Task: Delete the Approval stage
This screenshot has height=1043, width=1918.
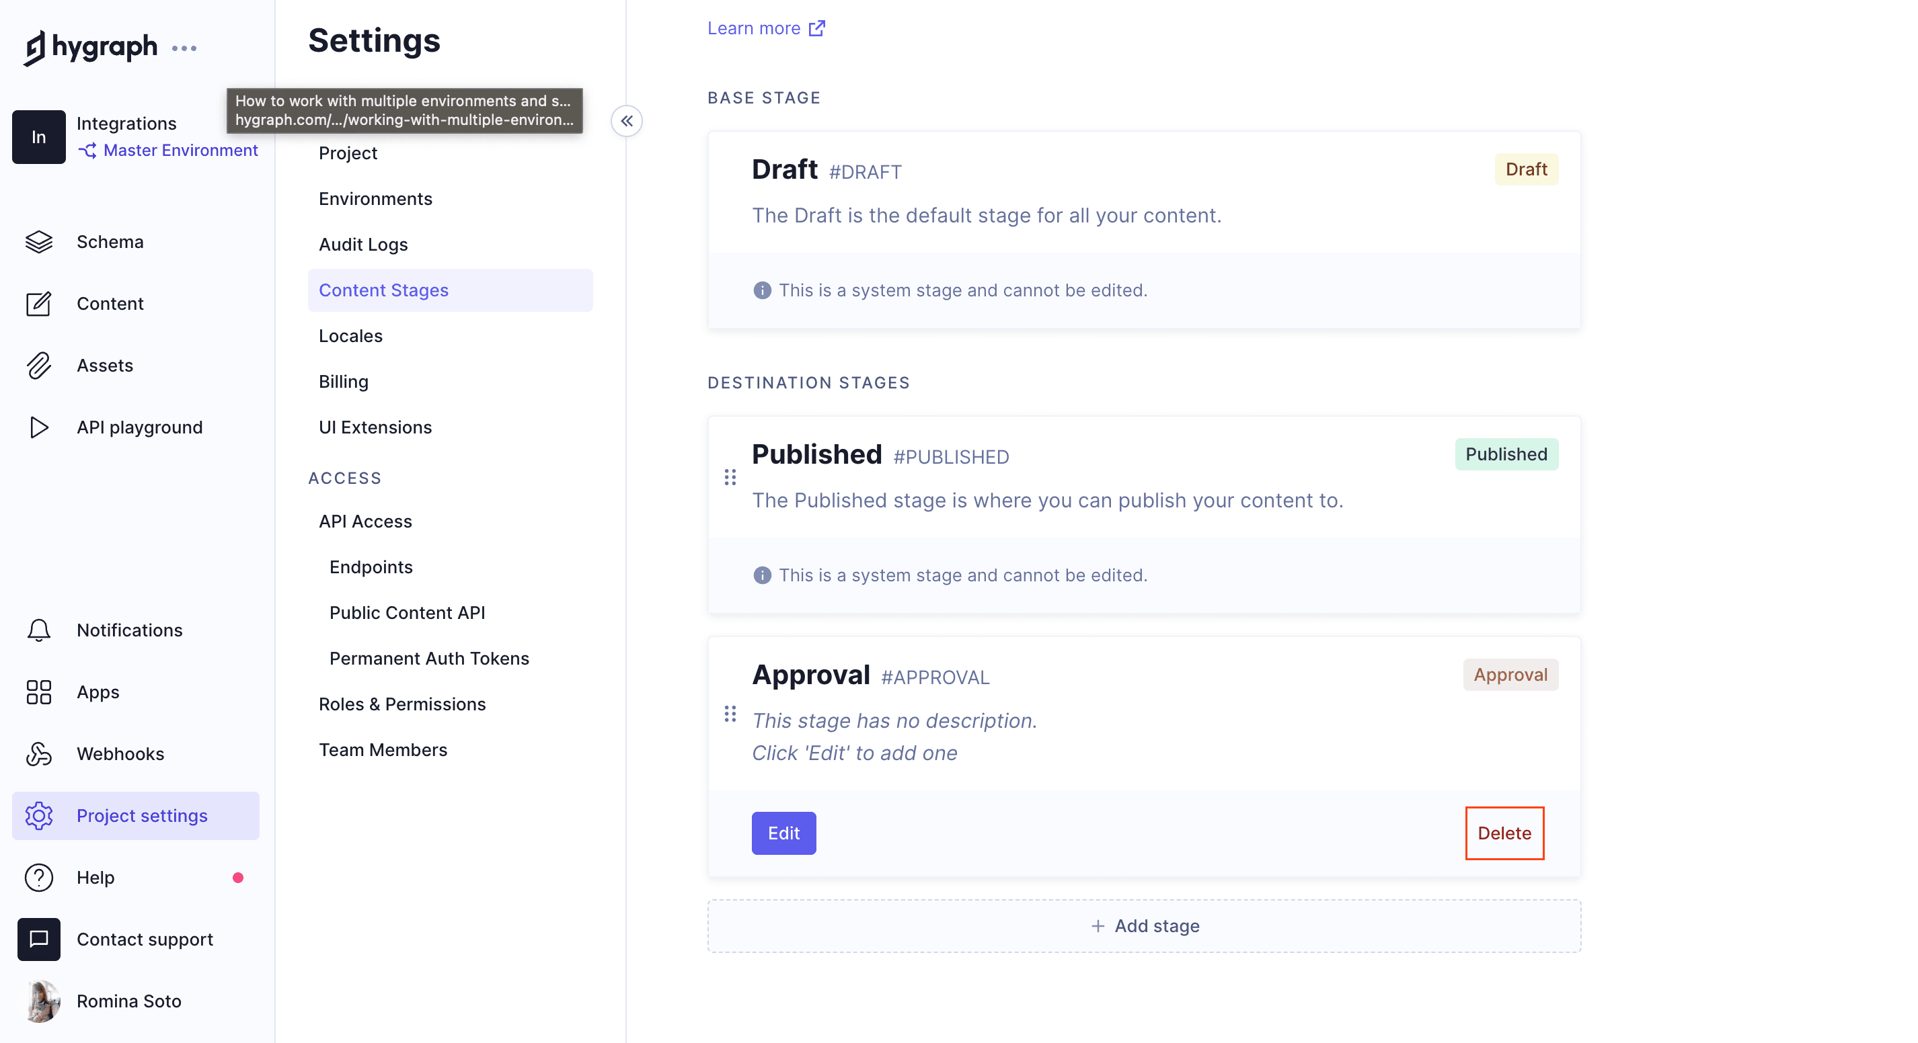Action: click(1503, 833)
